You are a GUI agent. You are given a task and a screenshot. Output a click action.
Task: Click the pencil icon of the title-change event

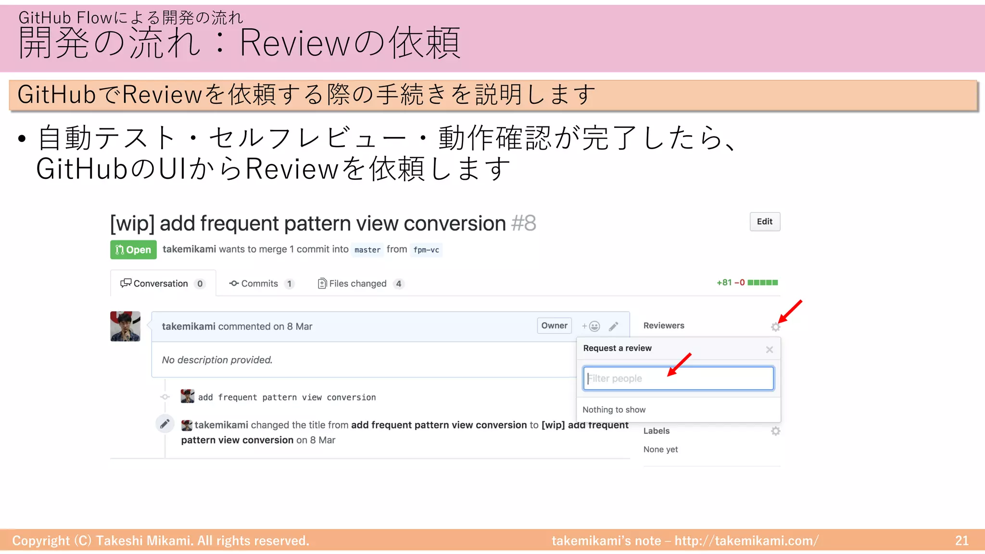click(x=164, y=424)
